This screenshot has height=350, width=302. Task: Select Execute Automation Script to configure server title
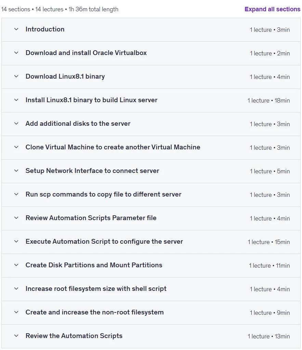pyautogui.click(x=104, y=242)
